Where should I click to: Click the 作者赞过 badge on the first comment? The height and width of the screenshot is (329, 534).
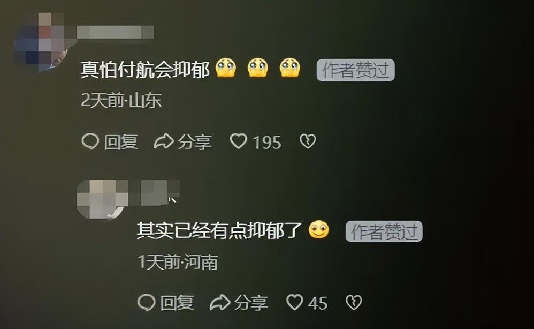[x=355, y=70]
